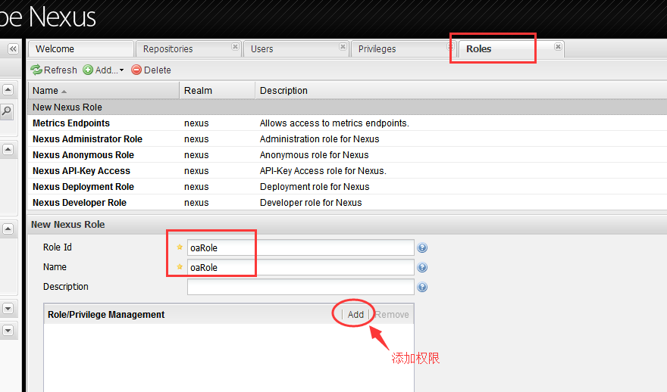Open help for Description field

pyautogui.click(x=422, y=287)
